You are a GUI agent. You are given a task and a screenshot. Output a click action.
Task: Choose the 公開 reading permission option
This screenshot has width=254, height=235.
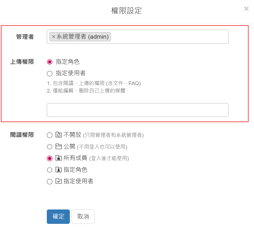(50, 147)
